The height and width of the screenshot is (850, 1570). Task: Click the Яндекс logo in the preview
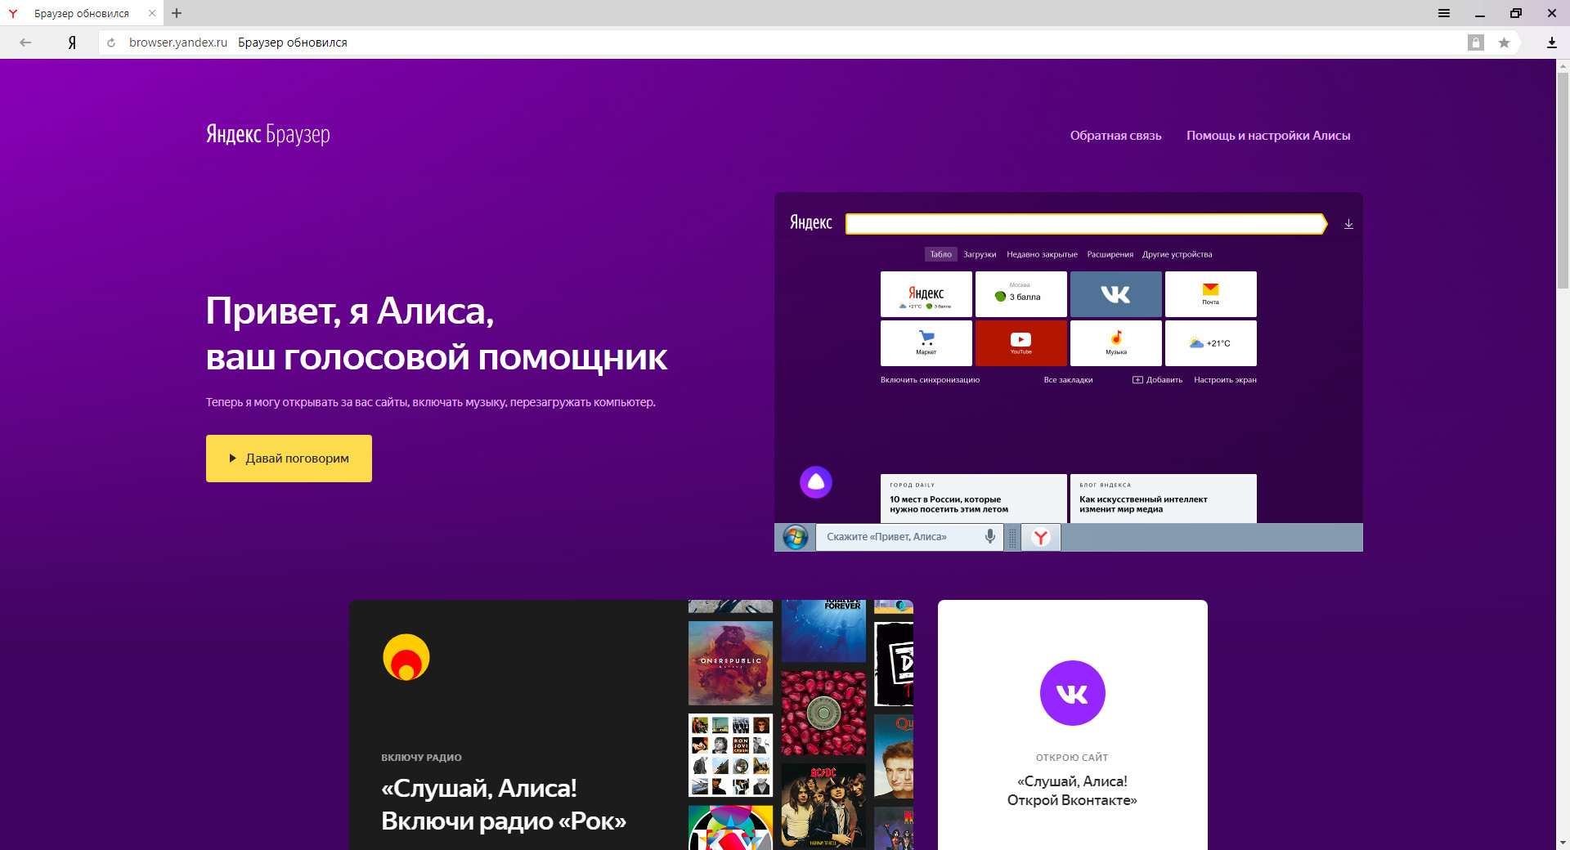(x=810, y=222)
